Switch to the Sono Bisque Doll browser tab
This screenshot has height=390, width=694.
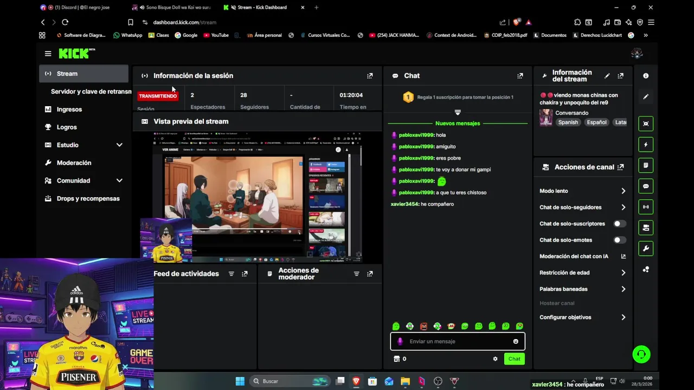point(172,8)
